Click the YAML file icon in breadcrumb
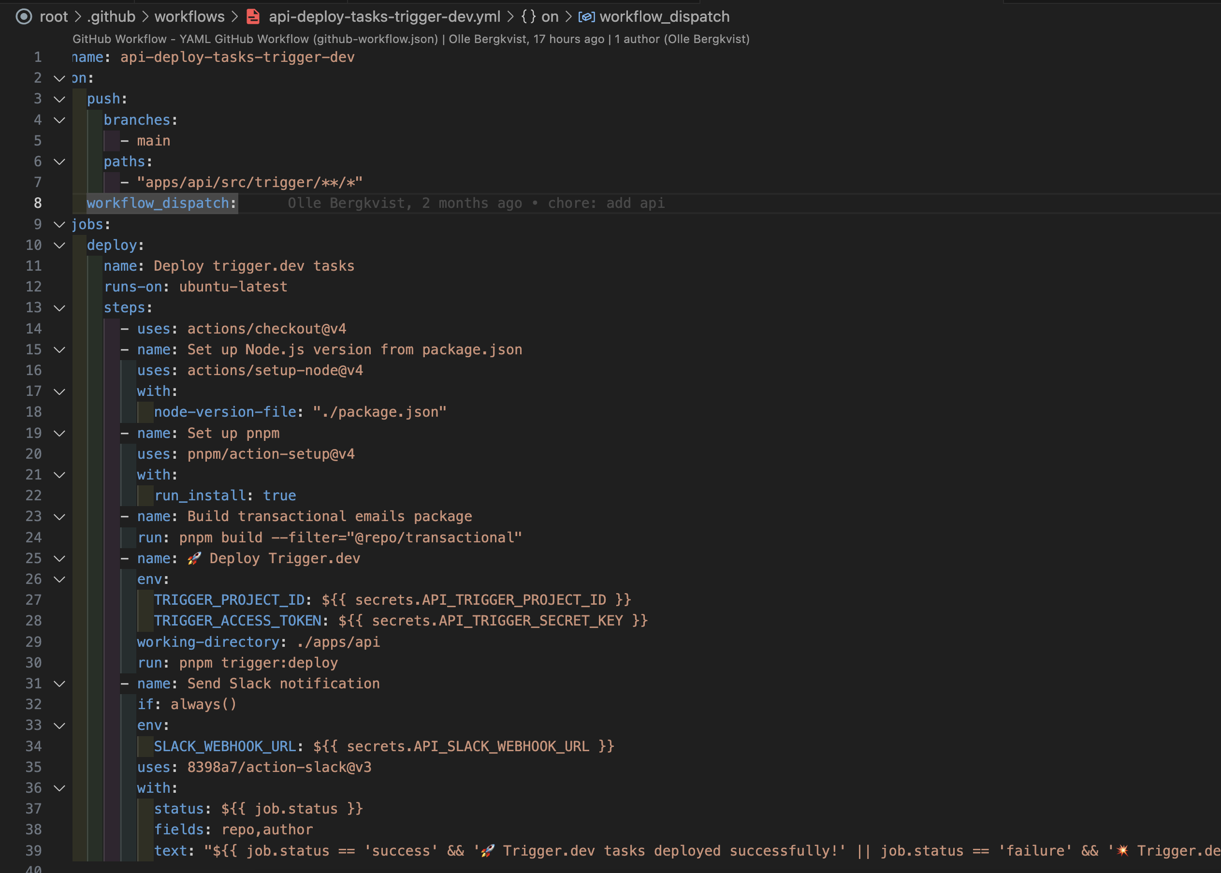Viewport: 1221px width, 873px height. [253, 16]
